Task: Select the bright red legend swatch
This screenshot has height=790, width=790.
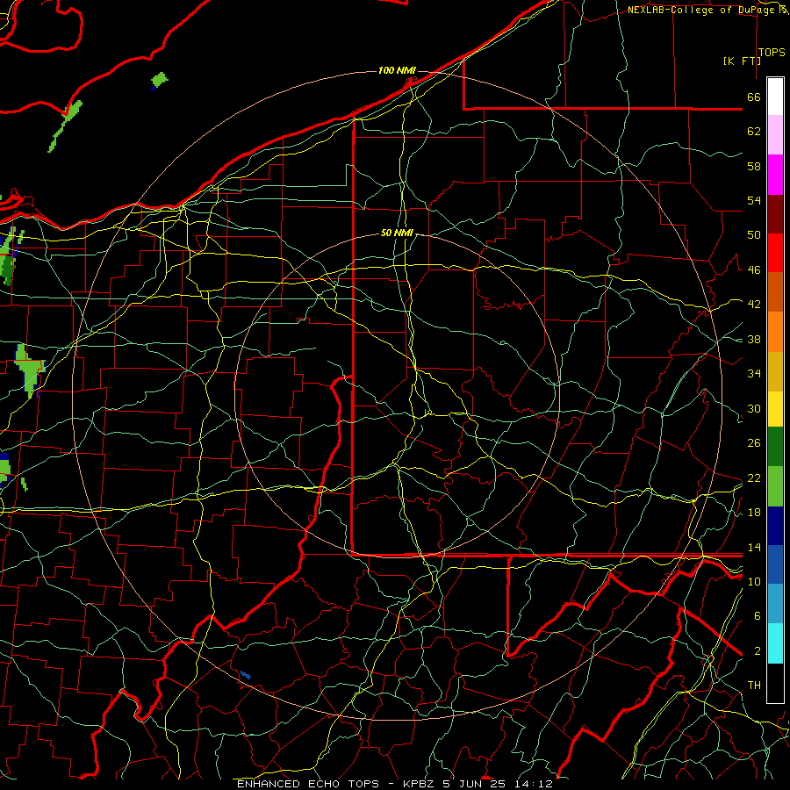Action: pyautogui.click(x=775, y=253)
